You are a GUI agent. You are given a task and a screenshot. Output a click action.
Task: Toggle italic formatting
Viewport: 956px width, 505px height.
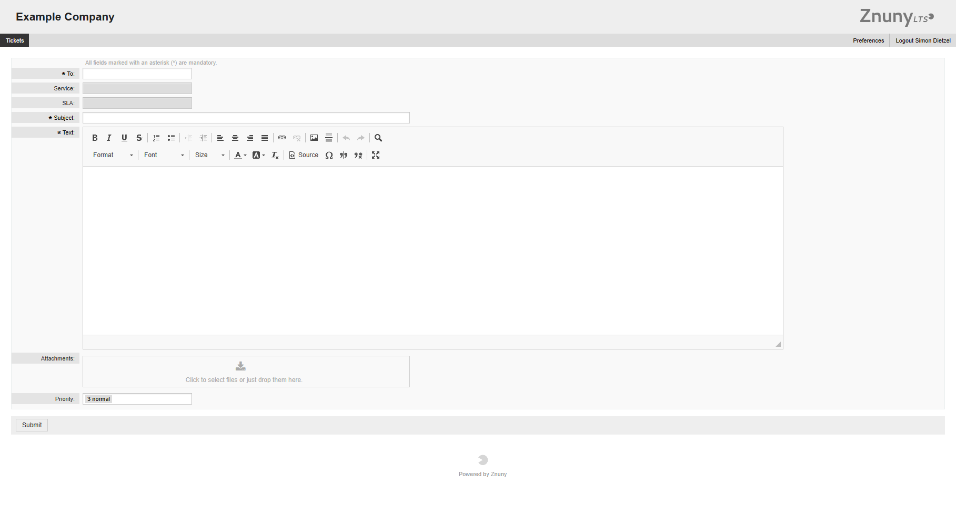[109, 138]
